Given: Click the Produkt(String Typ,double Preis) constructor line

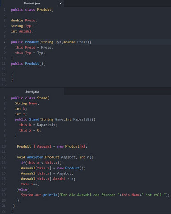Looking at the screenshot, I should 51,42.
